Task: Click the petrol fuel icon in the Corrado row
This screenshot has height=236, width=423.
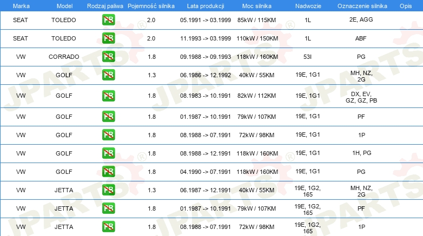Action: coord(108,57)
